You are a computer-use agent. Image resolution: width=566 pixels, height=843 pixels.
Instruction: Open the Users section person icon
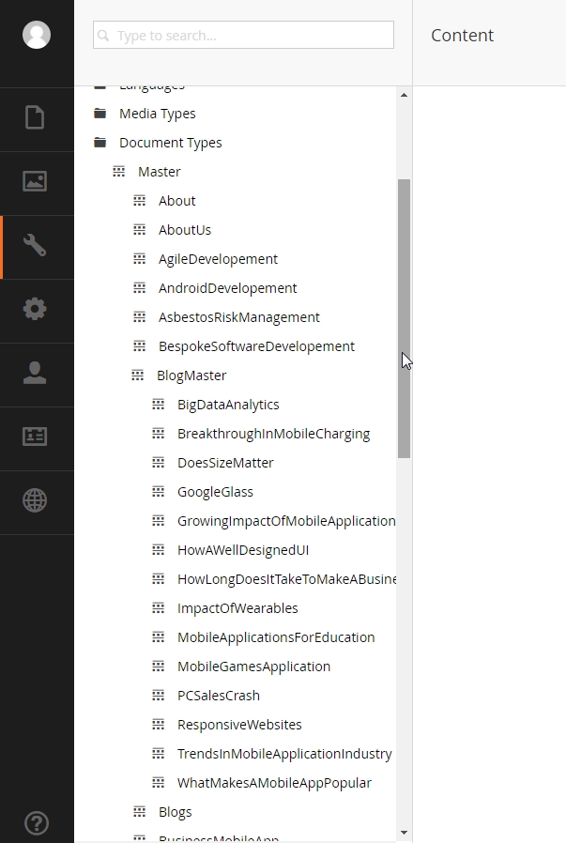click(x=35, y=374)
